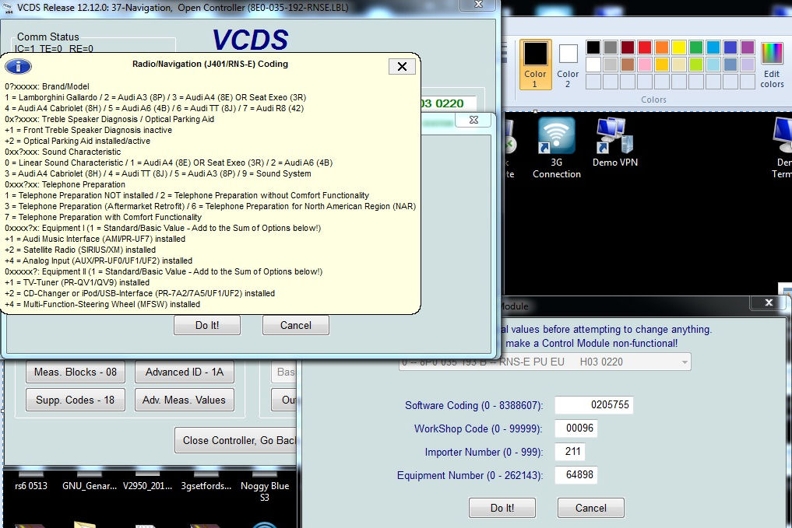The image size is (792, 528).
Task: Click the Software Coding input field
Action: click(x=593, y=405)
